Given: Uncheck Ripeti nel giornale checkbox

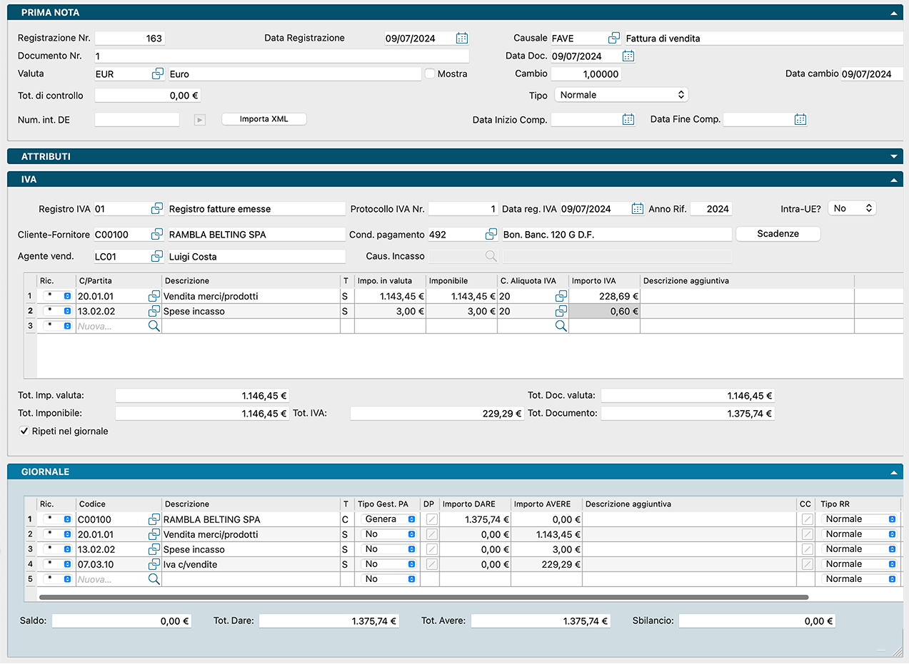Looking at the screenshot, I should click(x=24, y=431).
